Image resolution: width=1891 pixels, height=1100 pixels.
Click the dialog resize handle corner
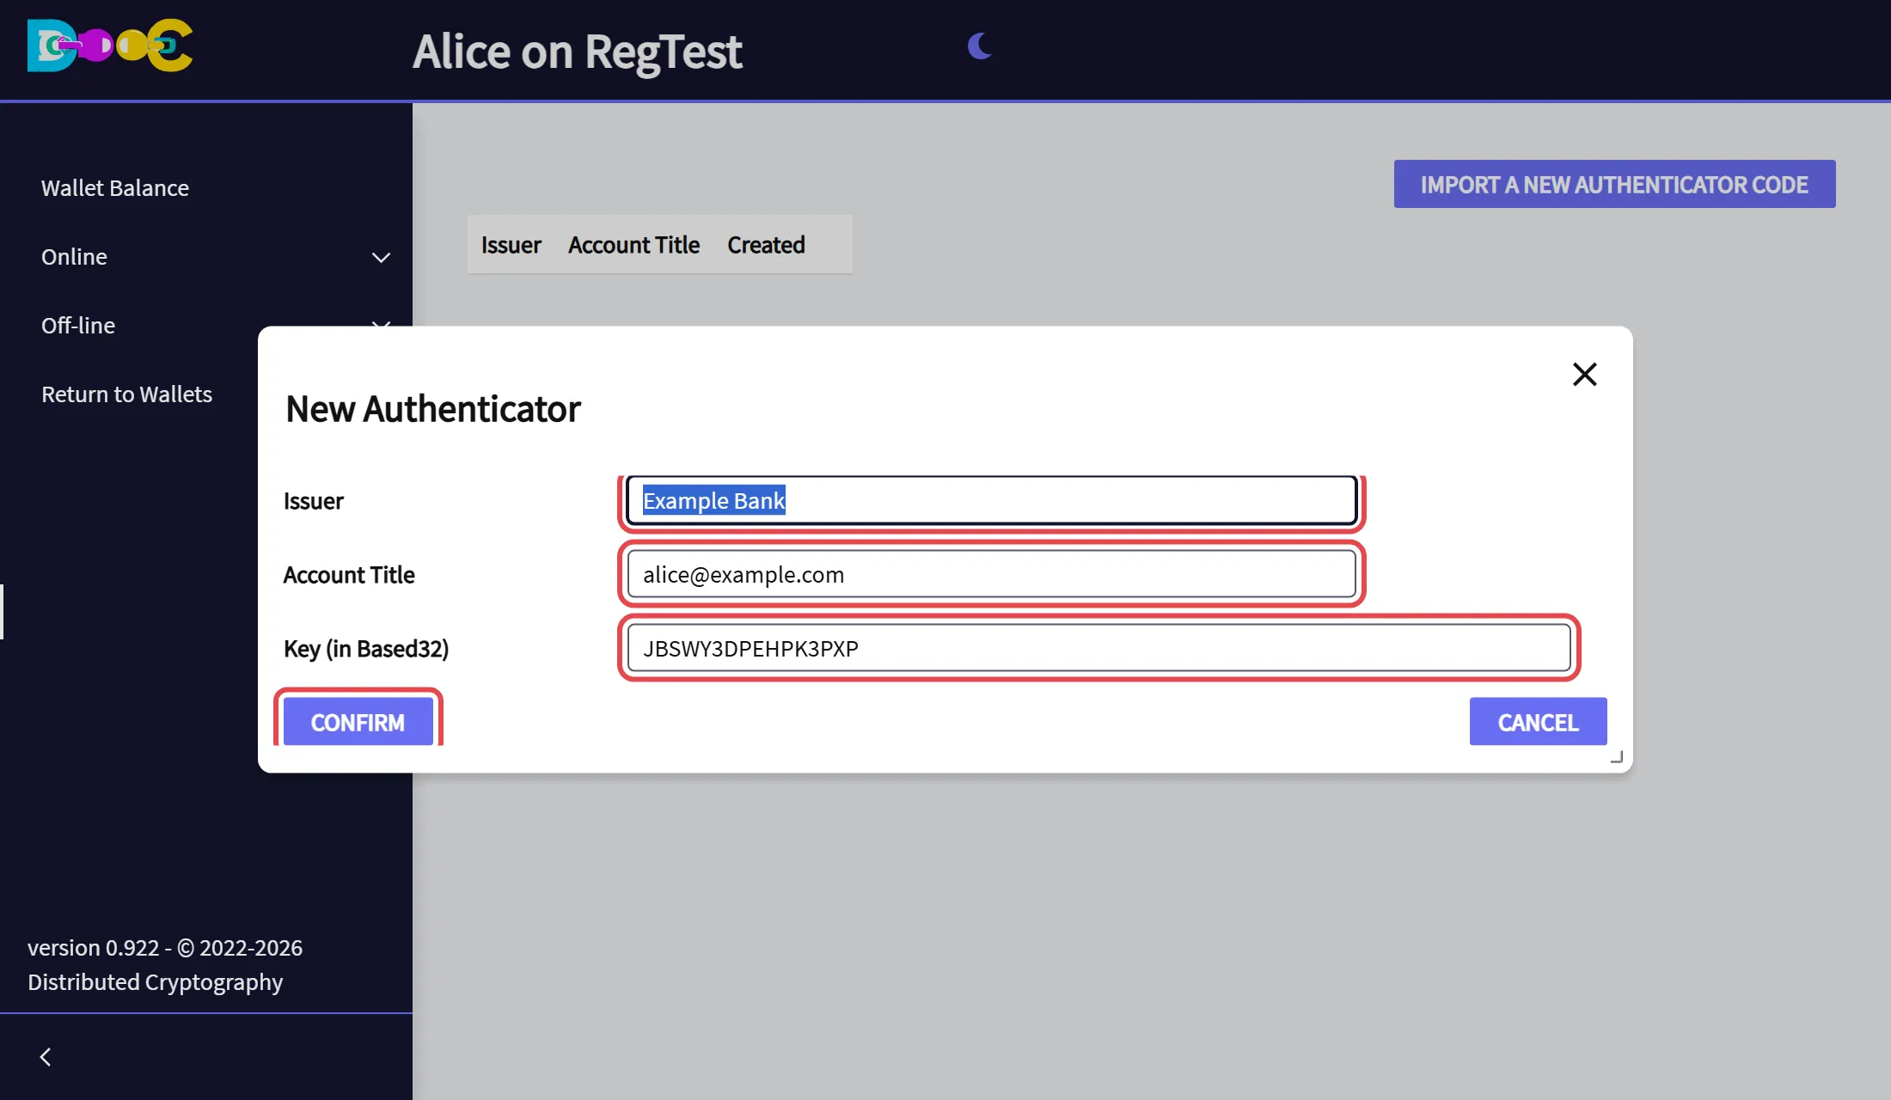pos(1617,756)
